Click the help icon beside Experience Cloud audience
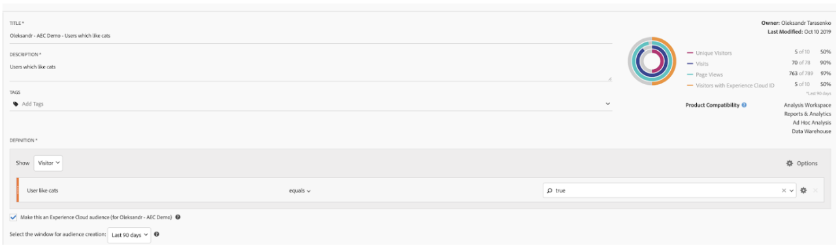836x246 pixels. pos(178,217)
